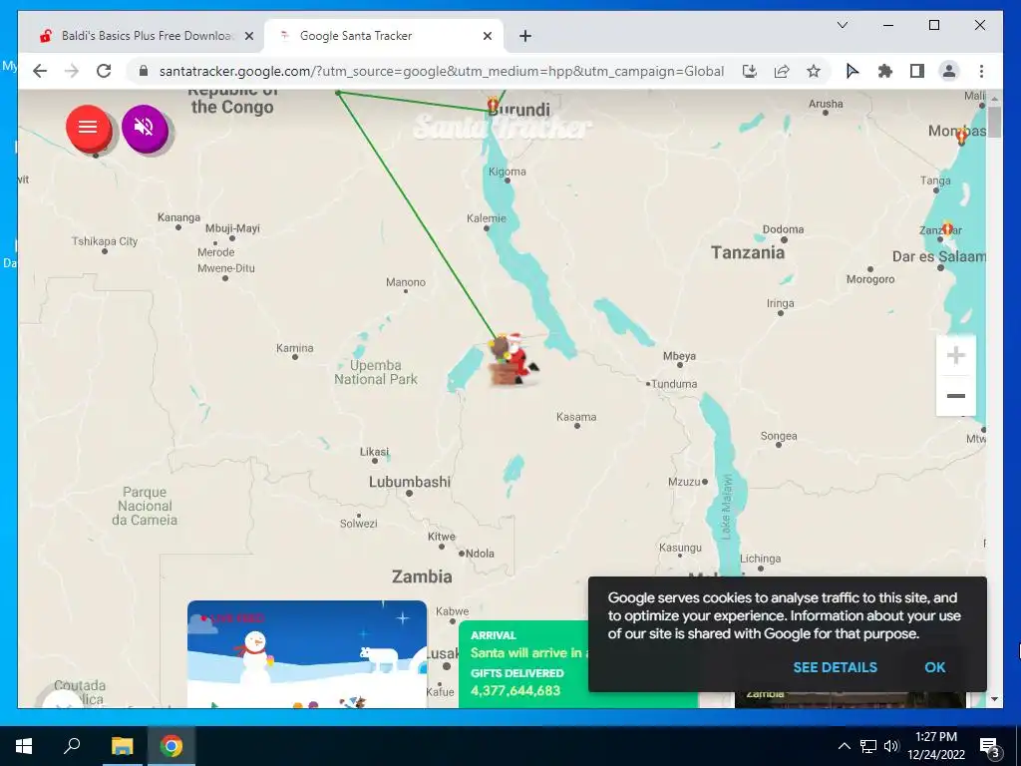The height and width of the screenshot is (766, 1021).
Task: Click the Mbeya city label
Action: click(679, 356)
